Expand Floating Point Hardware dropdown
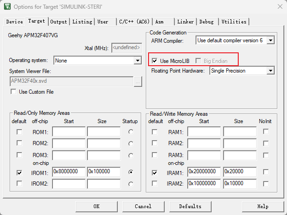The image size is (287, 215). click(270, 71)
